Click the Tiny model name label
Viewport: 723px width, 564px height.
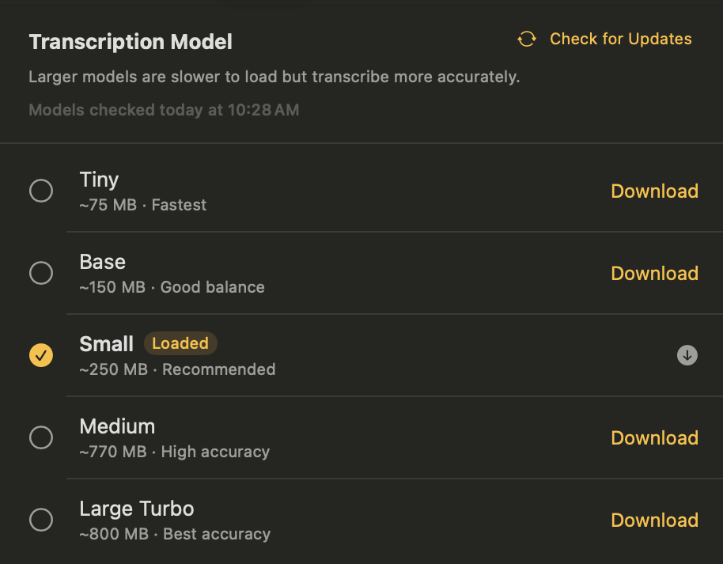(99, 180)
